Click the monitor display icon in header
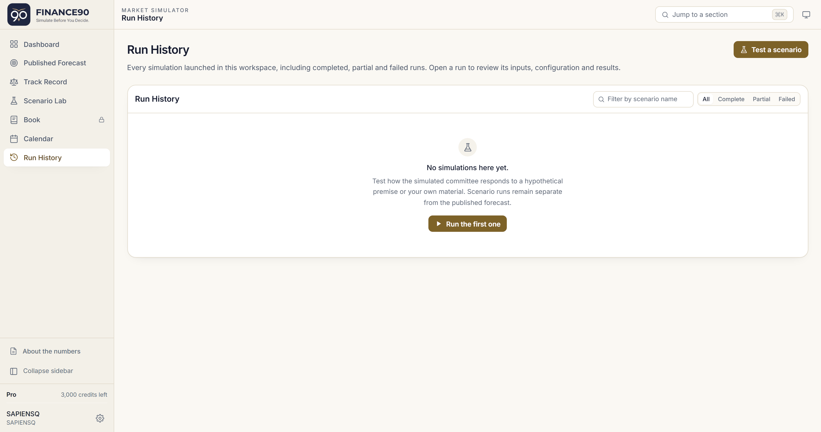The image size is (821, 432). click(x=806, y=15)
